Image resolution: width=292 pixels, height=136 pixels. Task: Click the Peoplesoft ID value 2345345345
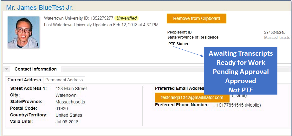275,33
